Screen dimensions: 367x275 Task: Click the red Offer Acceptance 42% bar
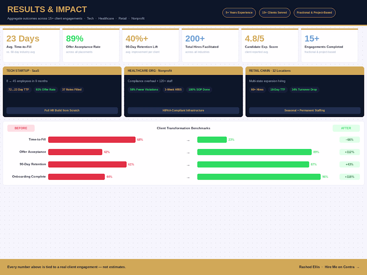click(75, 152)
